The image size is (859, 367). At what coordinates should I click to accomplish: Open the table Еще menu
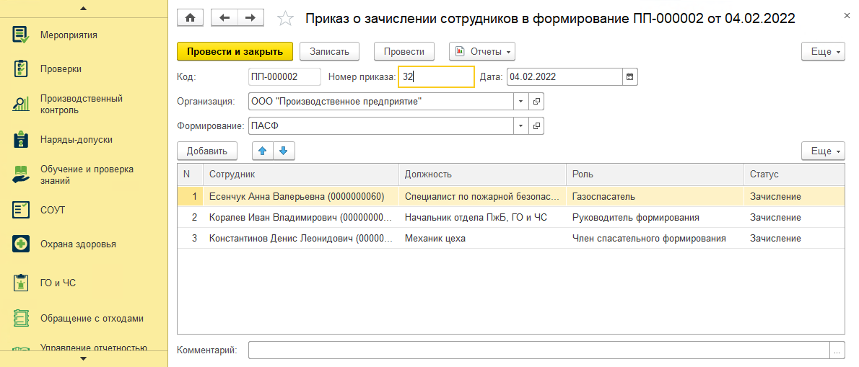tap(824, 151)
